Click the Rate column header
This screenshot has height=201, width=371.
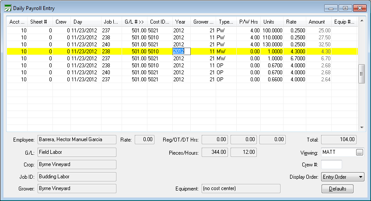(293, 21)
